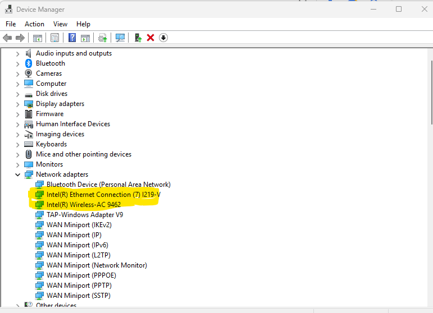The width and height of the screenshot is (433, 313).
Task: Click the Disable device down-arrow icon
Action: [x=163, y=38]
